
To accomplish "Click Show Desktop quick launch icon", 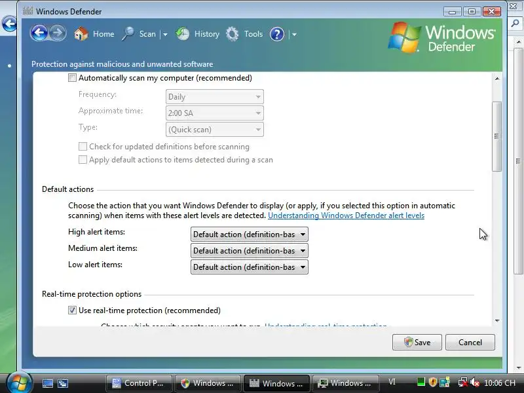I will [47, 383].
